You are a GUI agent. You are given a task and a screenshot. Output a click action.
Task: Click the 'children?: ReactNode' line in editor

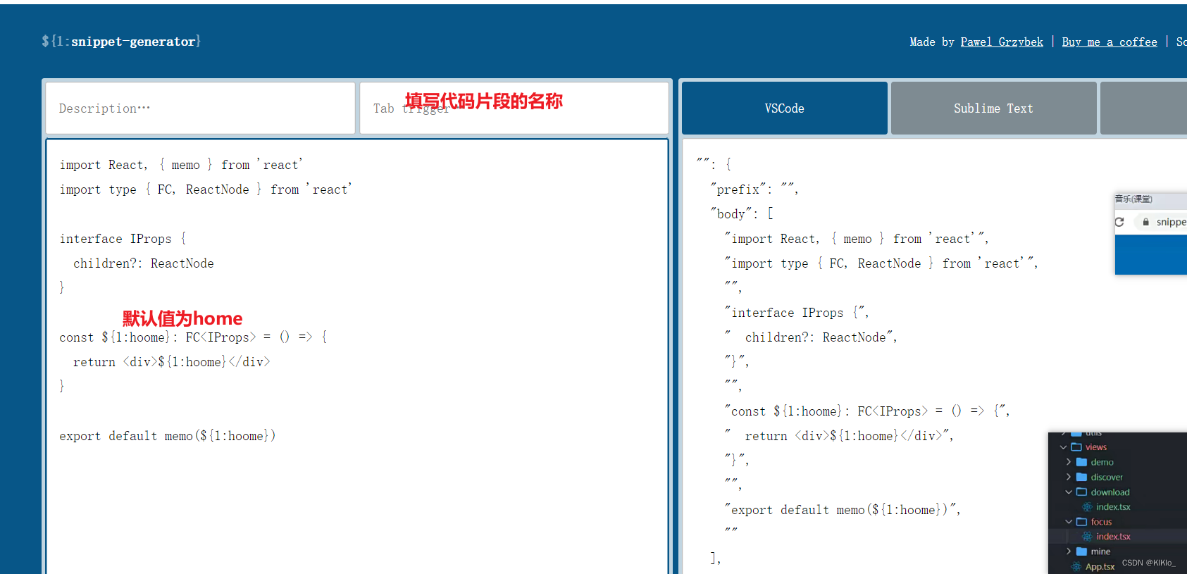pyautogui.click(x=143, y=263)
